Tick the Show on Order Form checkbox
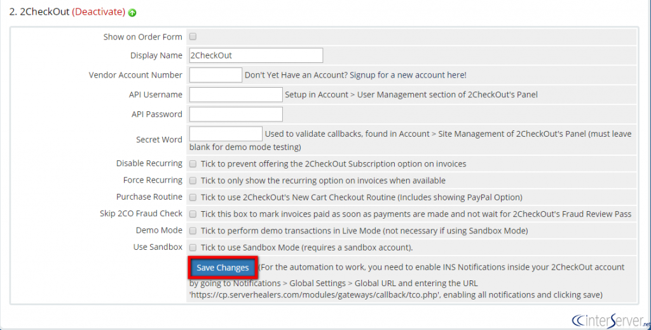 click(x=193, y=36)
